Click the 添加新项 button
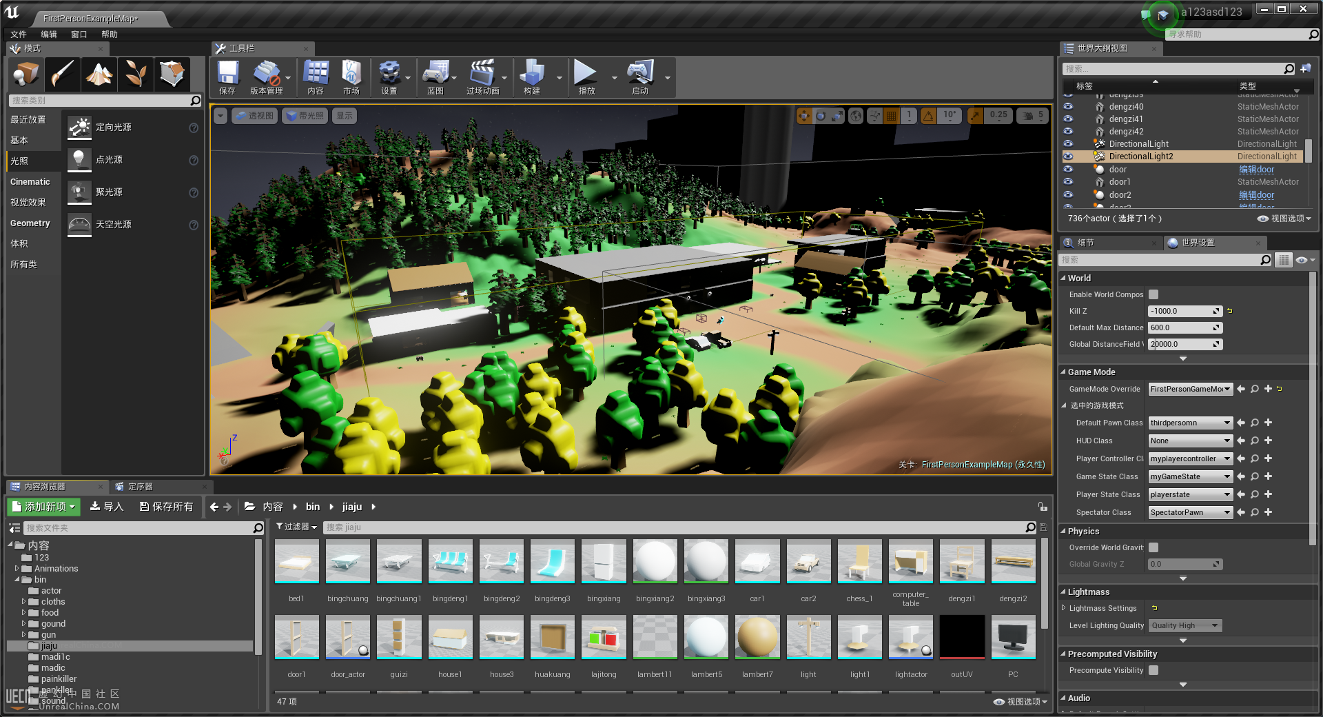 pos(44,507)
